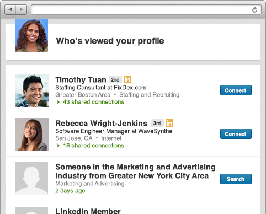The width and height of the screenshot is (266, 214).
Task: Open the 16 shared connections link
Action: (93, 146)
